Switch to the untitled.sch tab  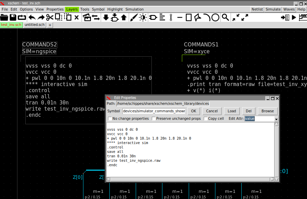pos(34,25)
